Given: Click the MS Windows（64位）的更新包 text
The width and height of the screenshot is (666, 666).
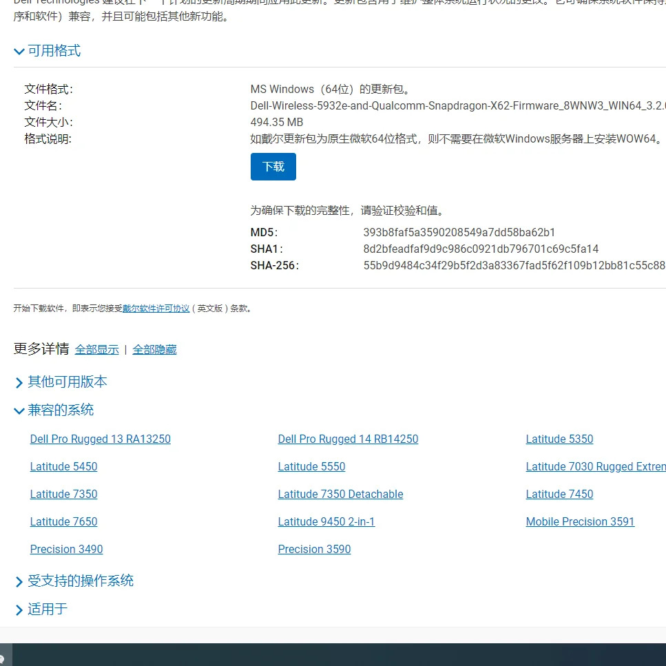Looking at the screenshot, I should (x=330, y=90).
